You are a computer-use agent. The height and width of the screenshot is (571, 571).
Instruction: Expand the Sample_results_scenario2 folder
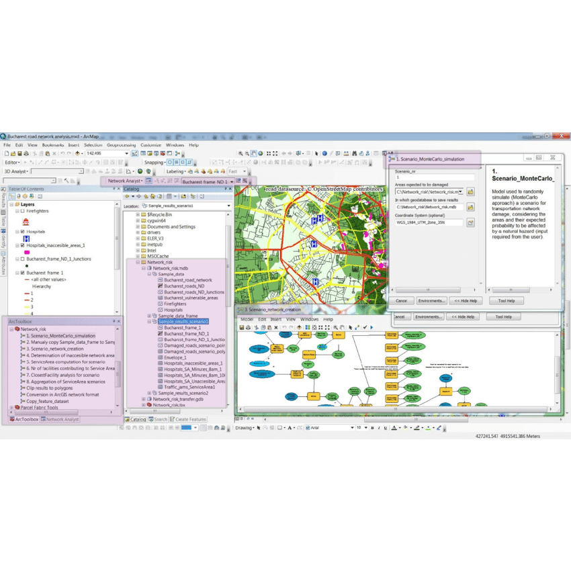point(149,393)
